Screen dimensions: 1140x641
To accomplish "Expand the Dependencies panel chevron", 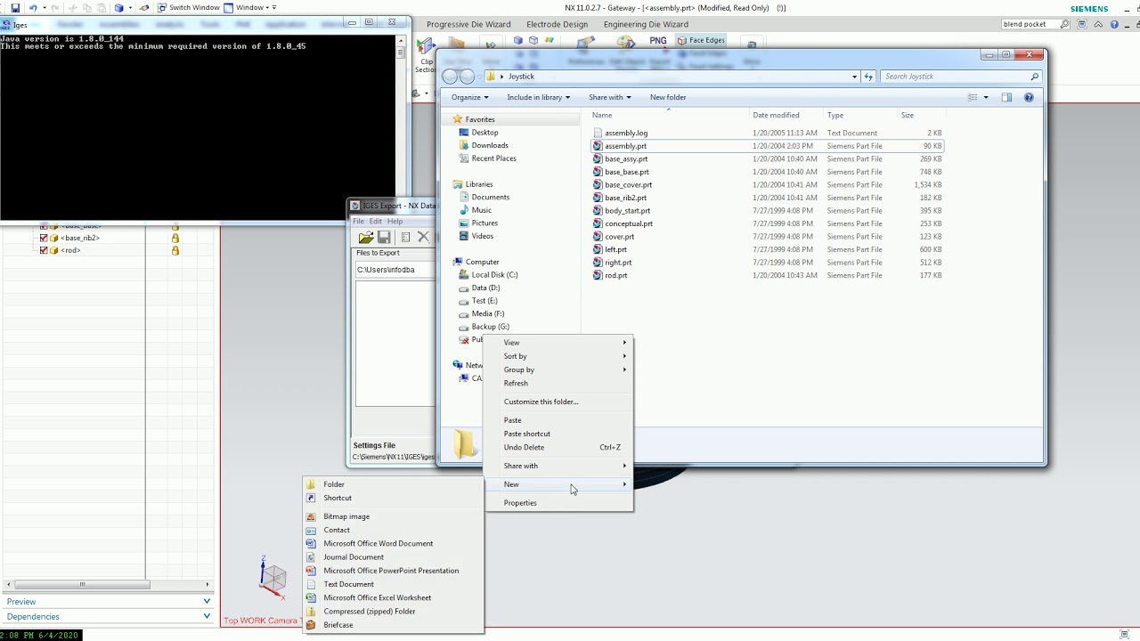I will (x=207, y=616).
